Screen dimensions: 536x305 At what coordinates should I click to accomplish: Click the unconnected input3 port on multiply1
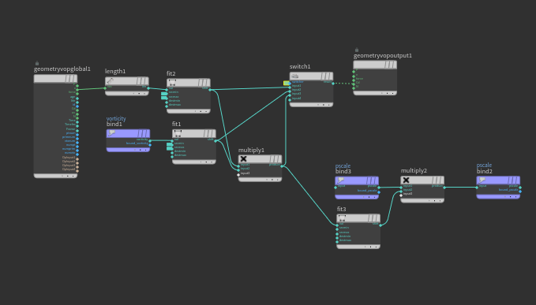pyautogui.click(x=238, y=175)
